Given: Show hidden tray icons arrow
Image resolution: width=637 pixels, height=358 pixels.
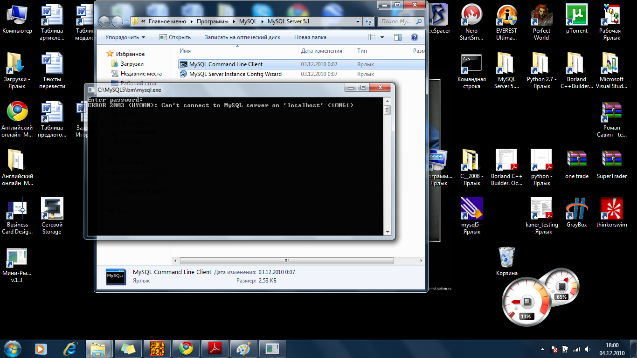Looking at the screenshot, I should (543, 349).
